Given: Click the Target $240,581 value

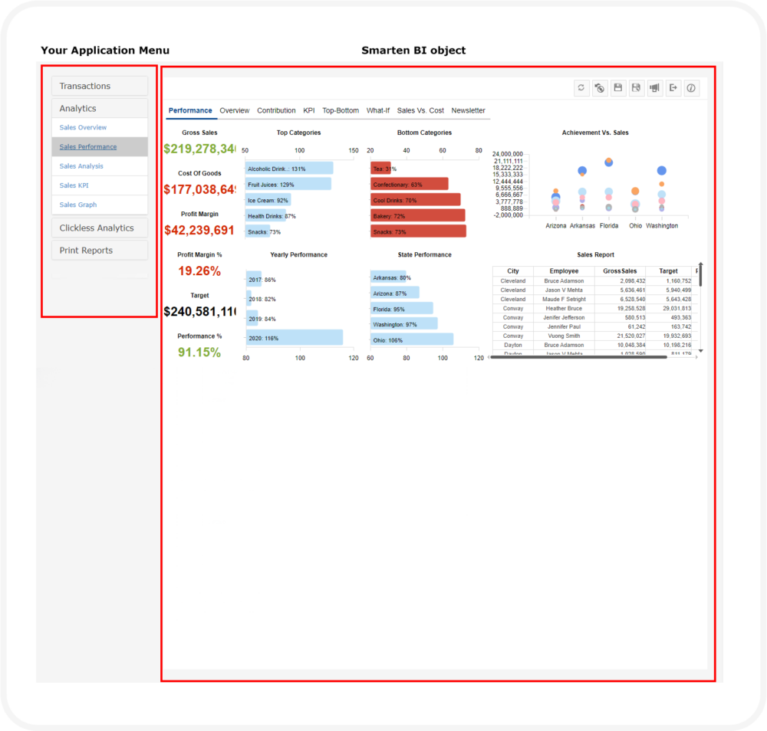Looking at the screenshot, I should click(x=199, y=311).
